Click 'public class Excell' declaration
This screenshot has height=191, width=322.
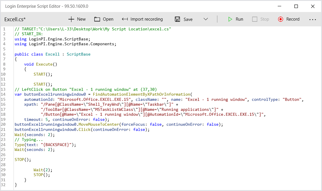37,54
